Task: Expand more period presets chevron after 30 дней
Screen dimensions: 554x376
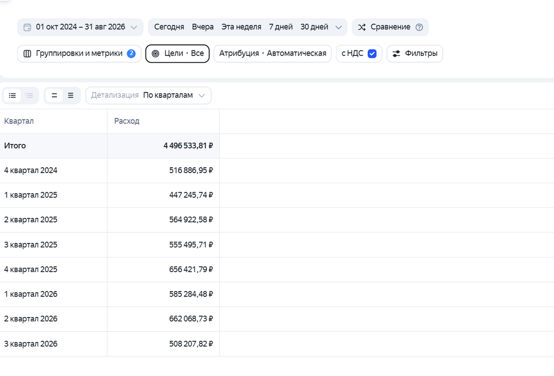Action: click(x=339, y=27)
